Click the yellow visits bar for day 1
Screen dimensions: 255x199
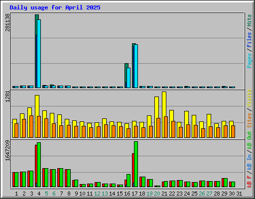(x=14, y=128)
